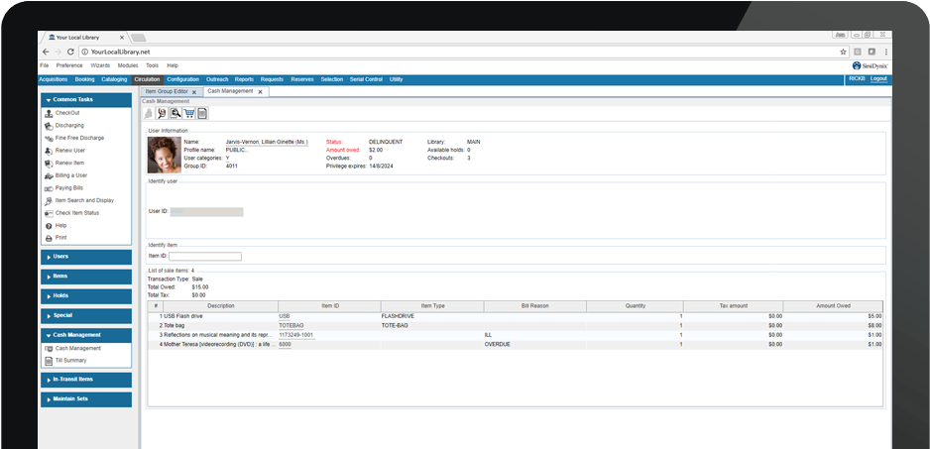
Task: Expand the Holds panel
Action: pyautogui.click(x=85, y=295)
